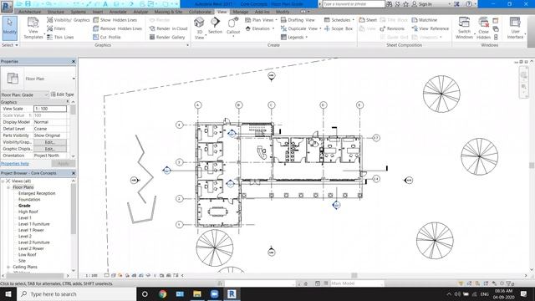Collapse the Floor Plans tree node
This screenshot has width=535, height=301.
pyautogui.click(x=8, y=187)
